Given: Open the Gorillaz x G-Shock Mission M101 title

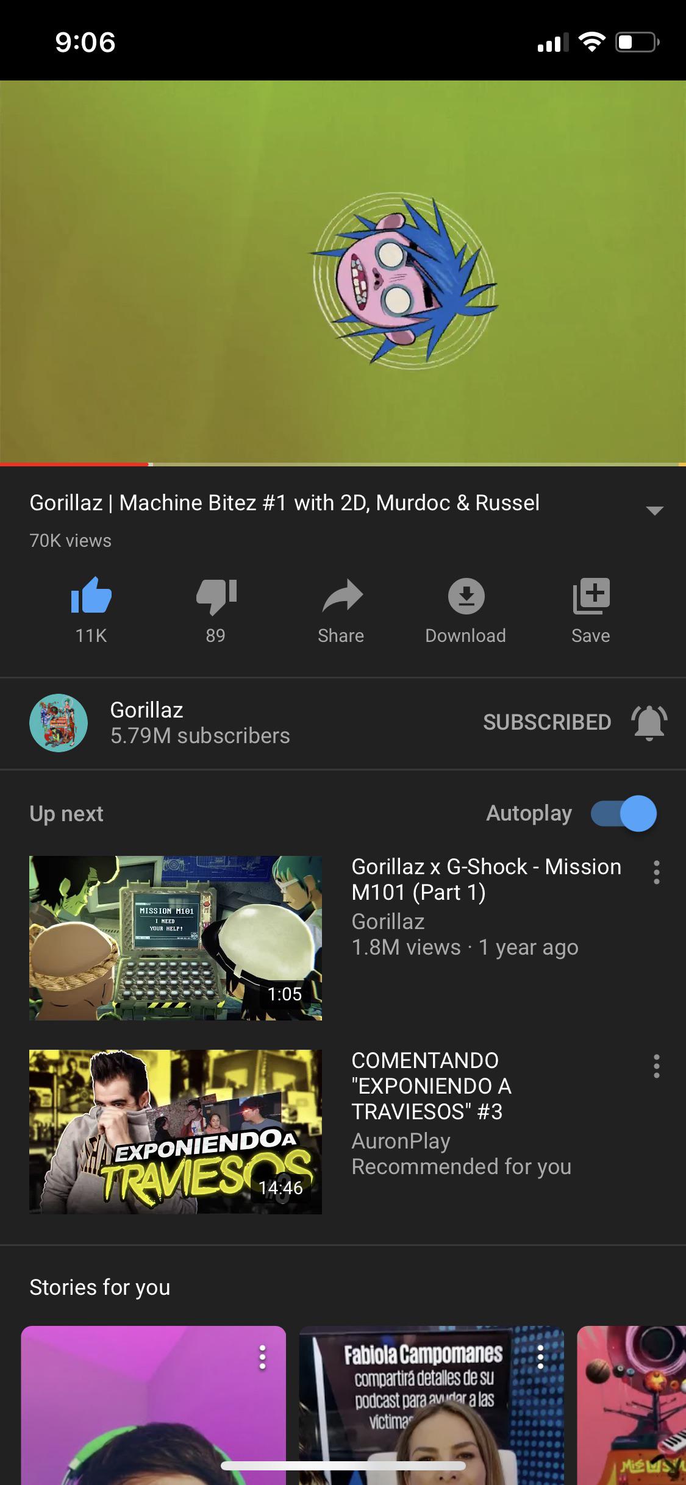Looking at the screenshot, I should point(487,879).
